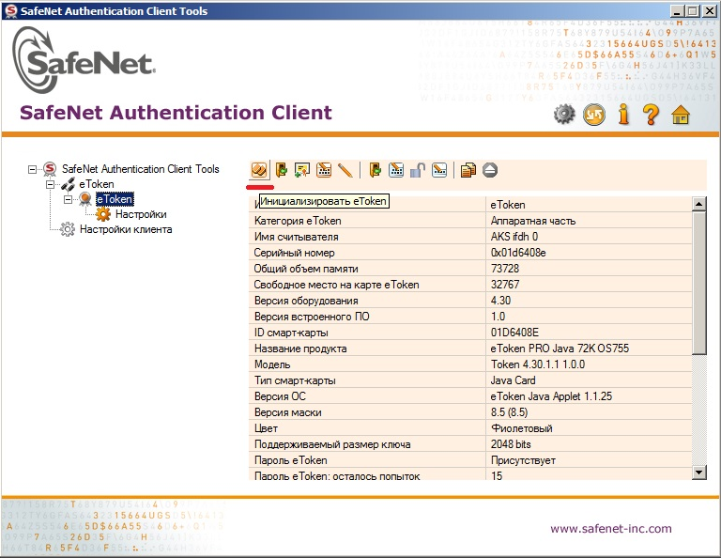Click the Общий объем памяти row label

click(x=306, y=269)
